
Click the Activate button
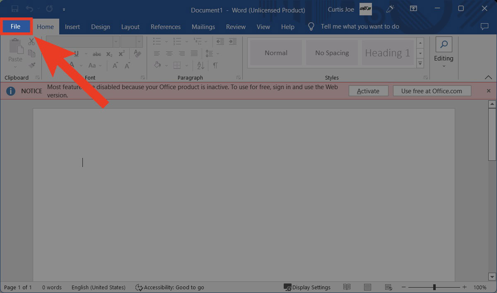368,91
